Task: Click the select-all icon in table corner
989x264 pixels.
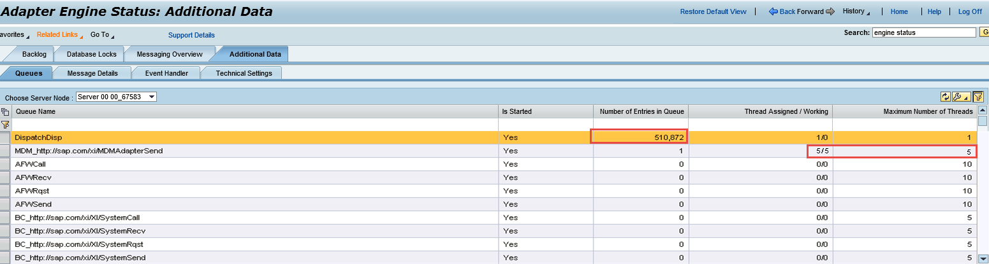Action: click(5, 111)
